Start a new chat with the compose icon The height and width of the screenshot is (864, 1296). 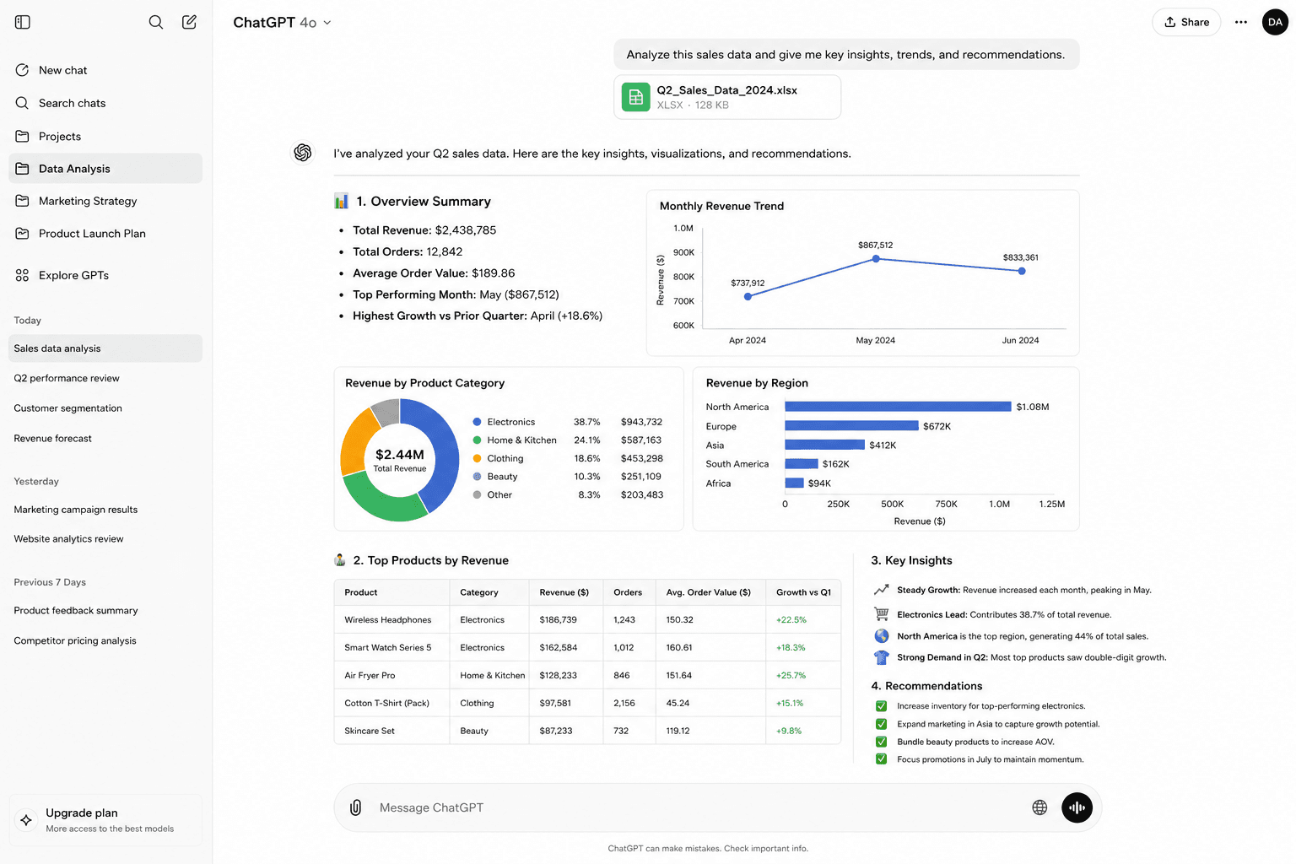click(190, 22)
